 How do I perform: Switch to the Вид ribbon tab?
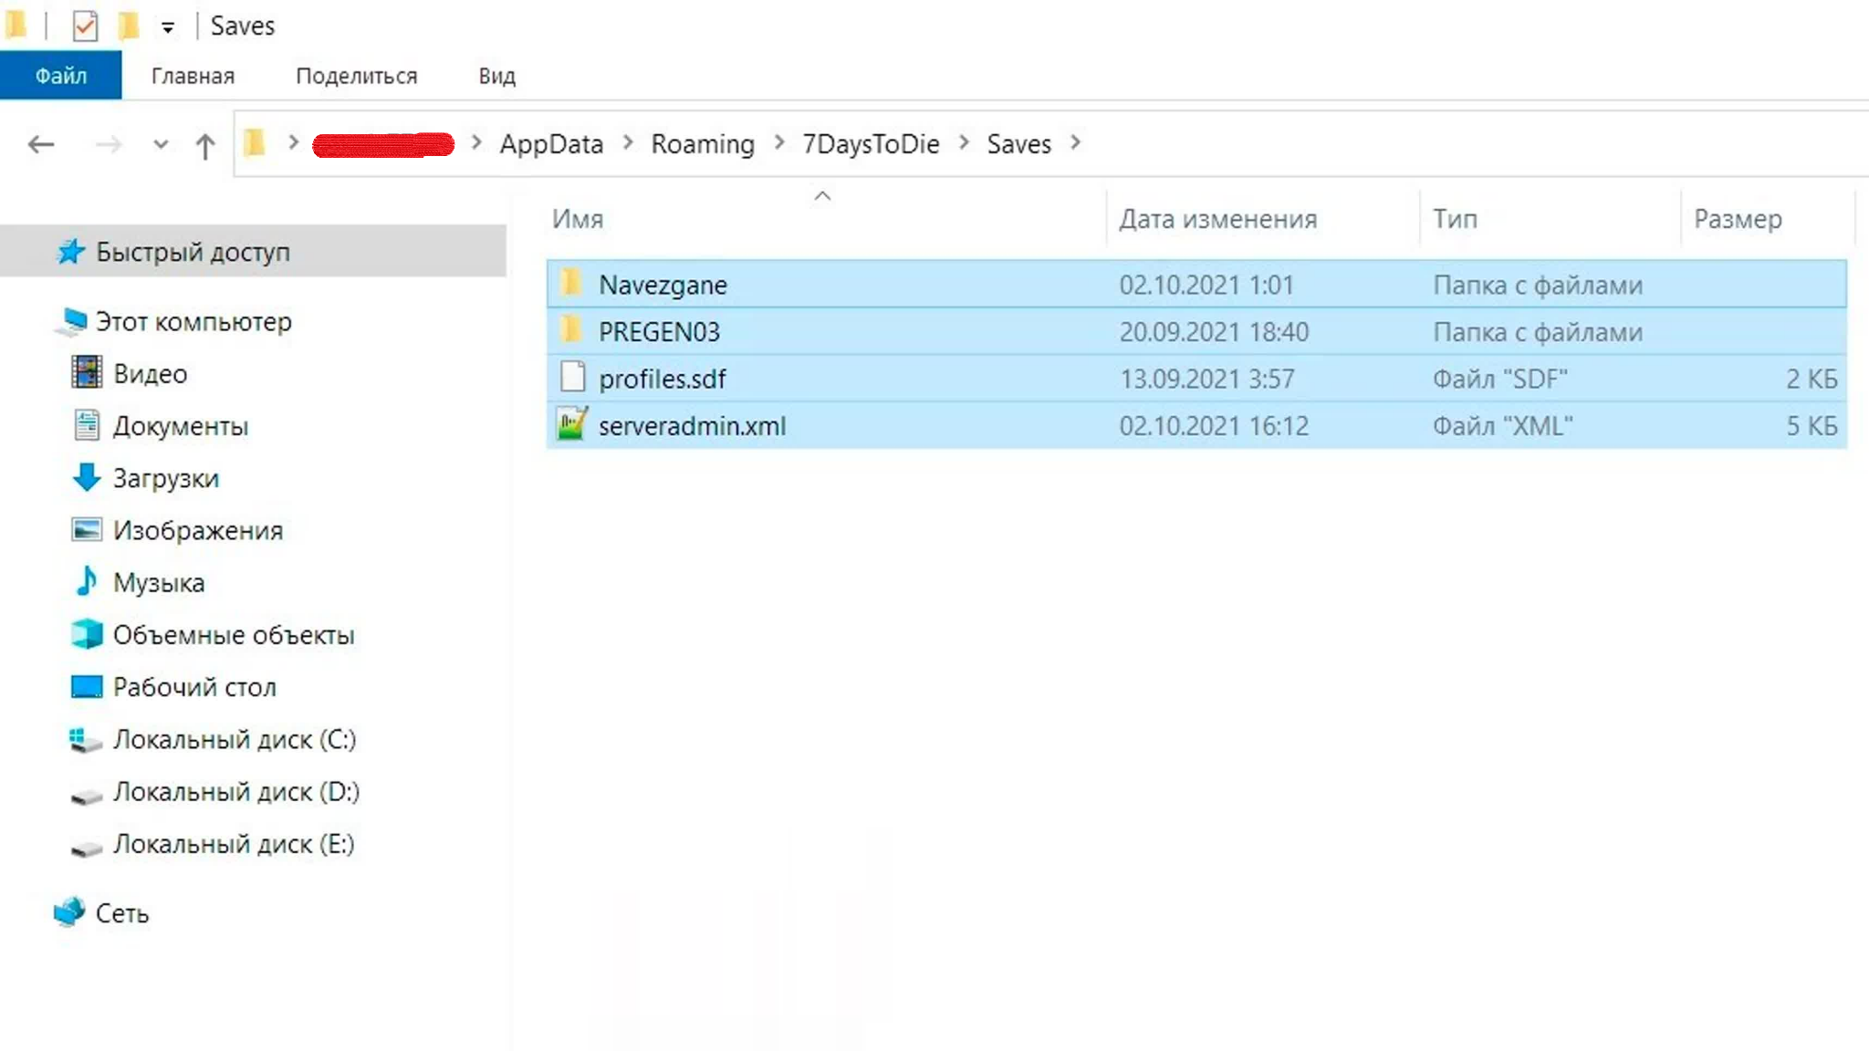[x=496, y=76]
